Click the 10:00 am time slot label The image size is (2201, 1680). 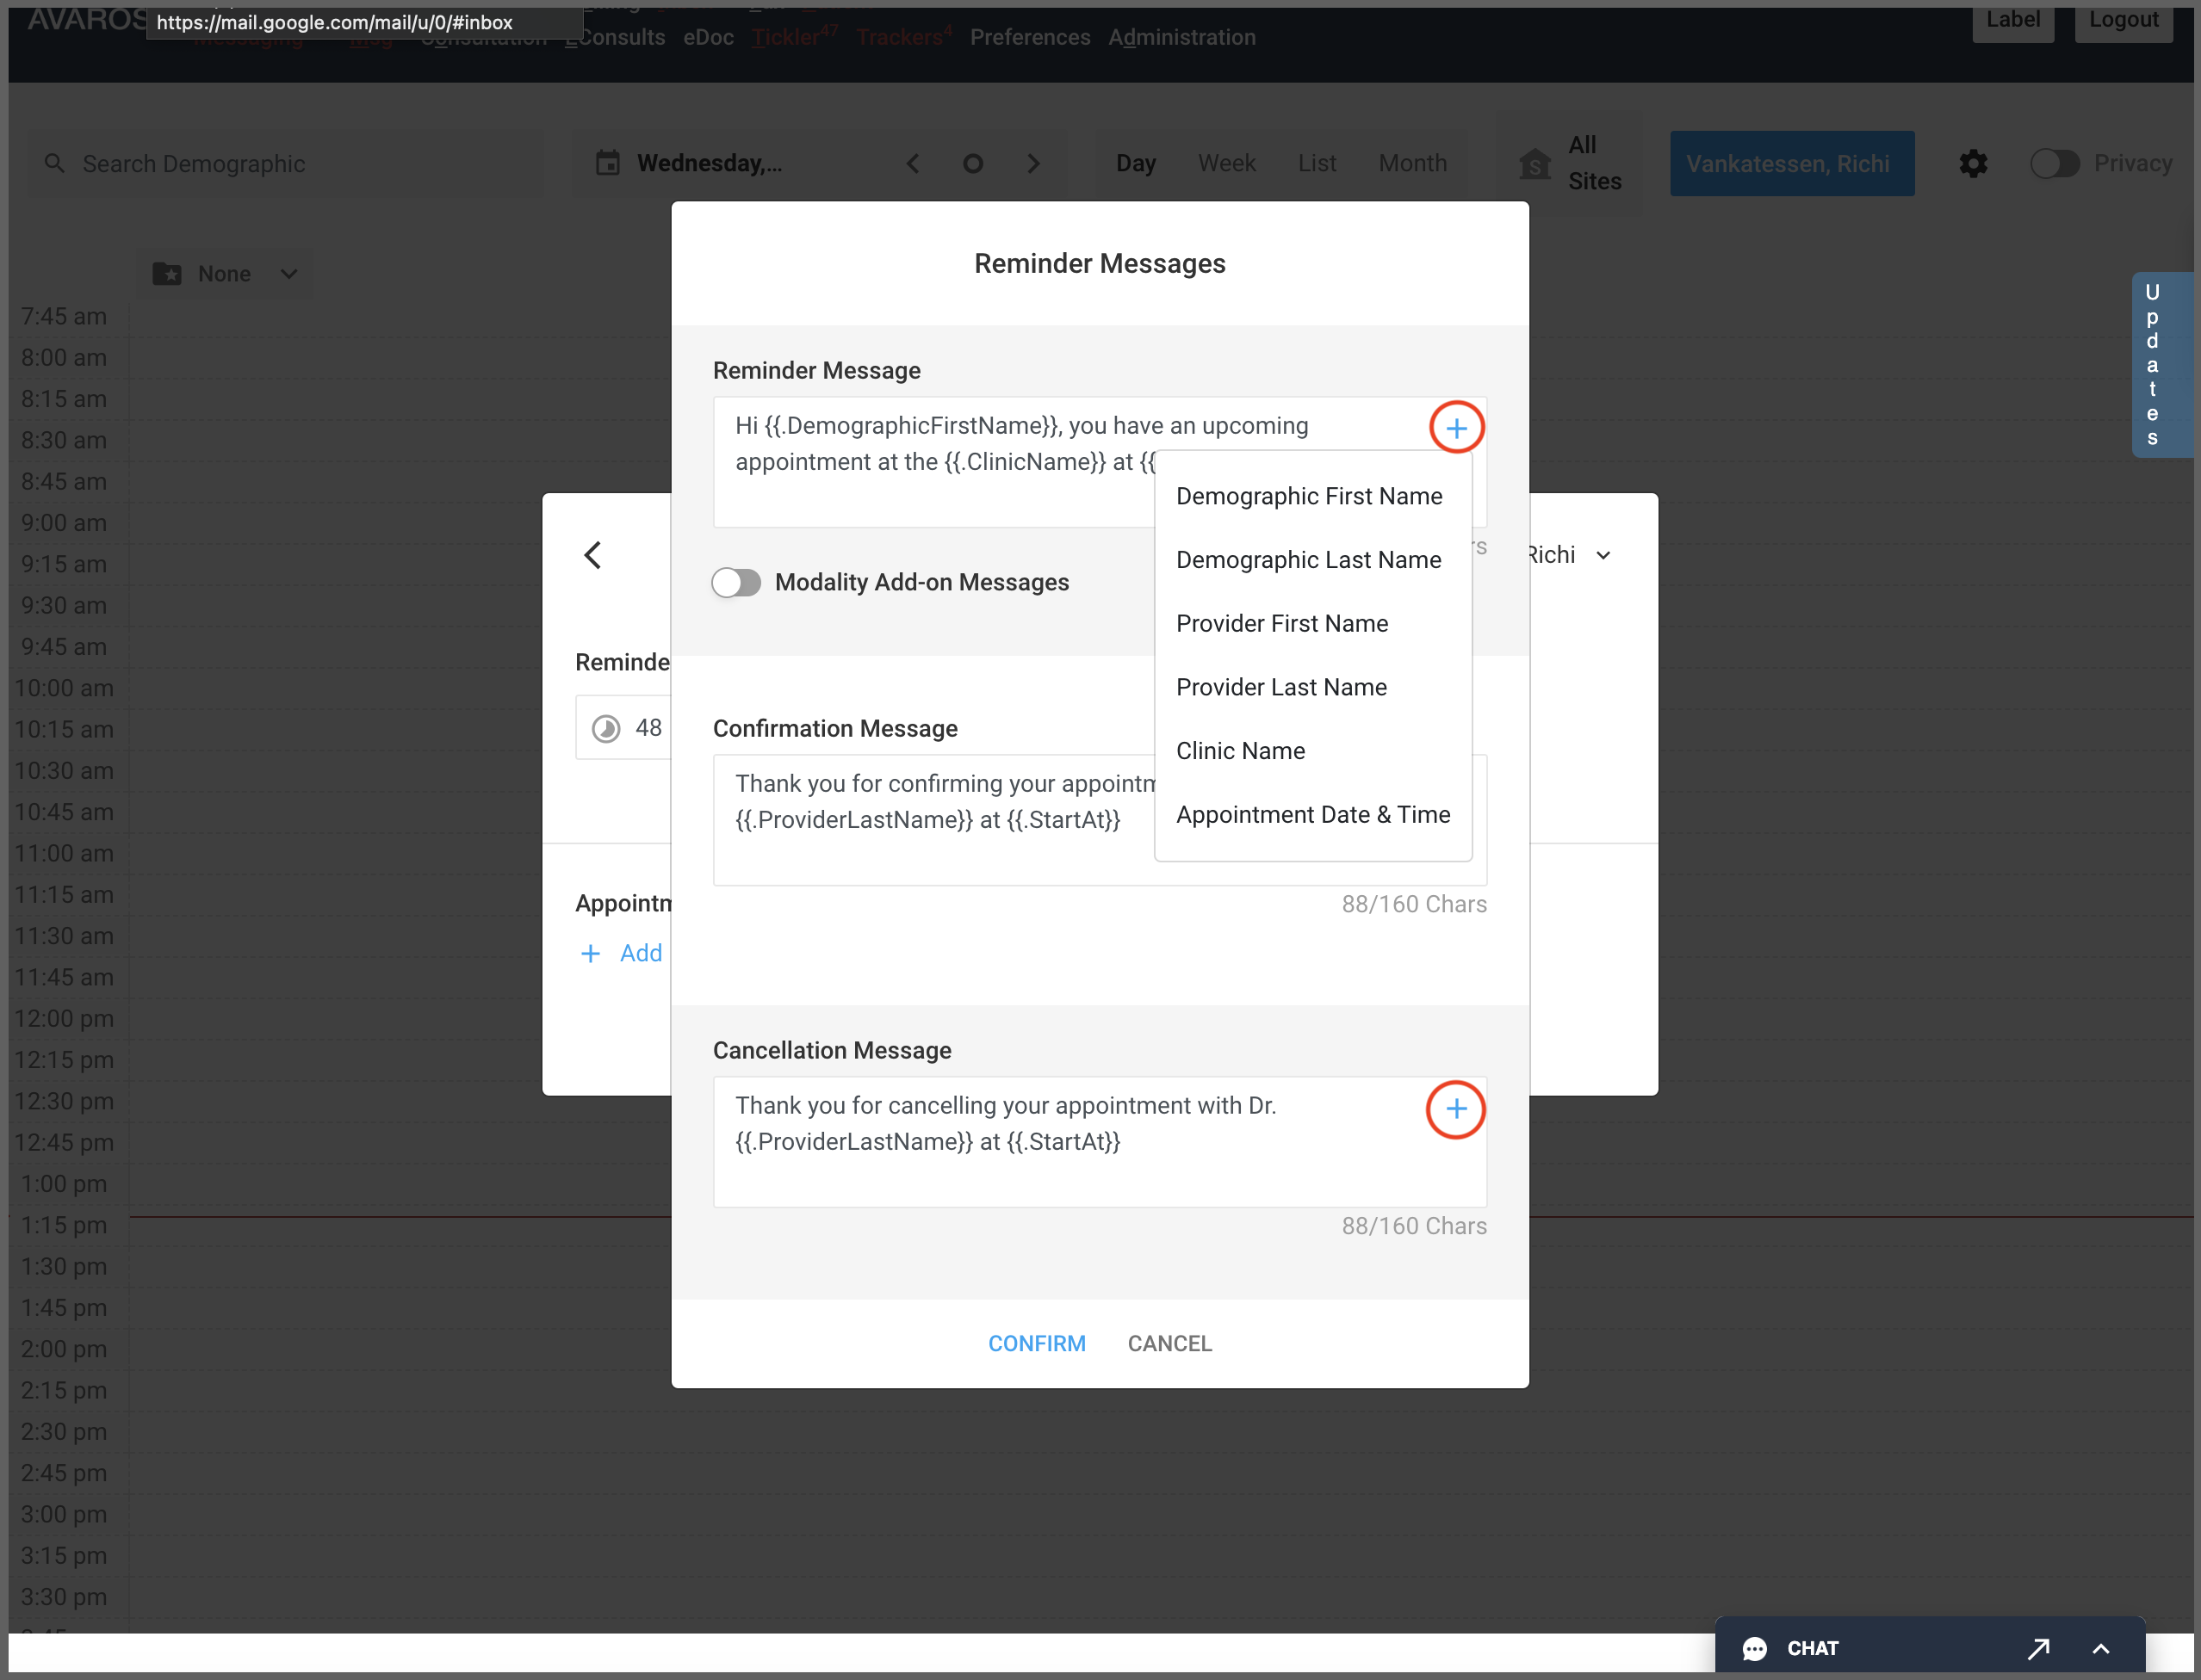pos(64,688)
